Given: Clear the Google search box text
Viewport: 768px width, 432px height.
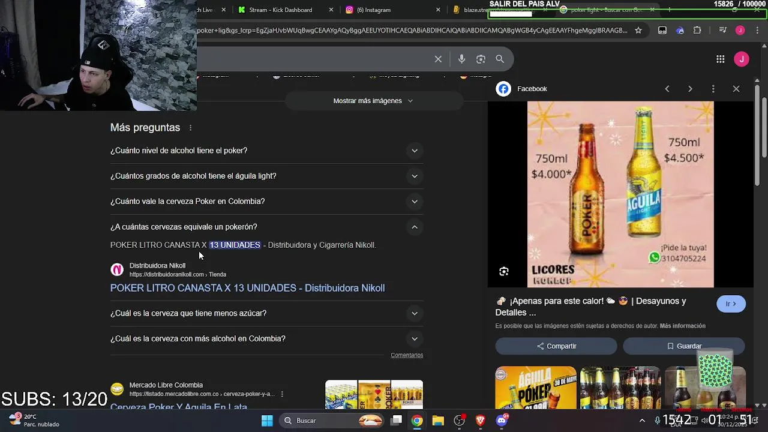Looking at the screenshot, I should (x=438, y=59).
